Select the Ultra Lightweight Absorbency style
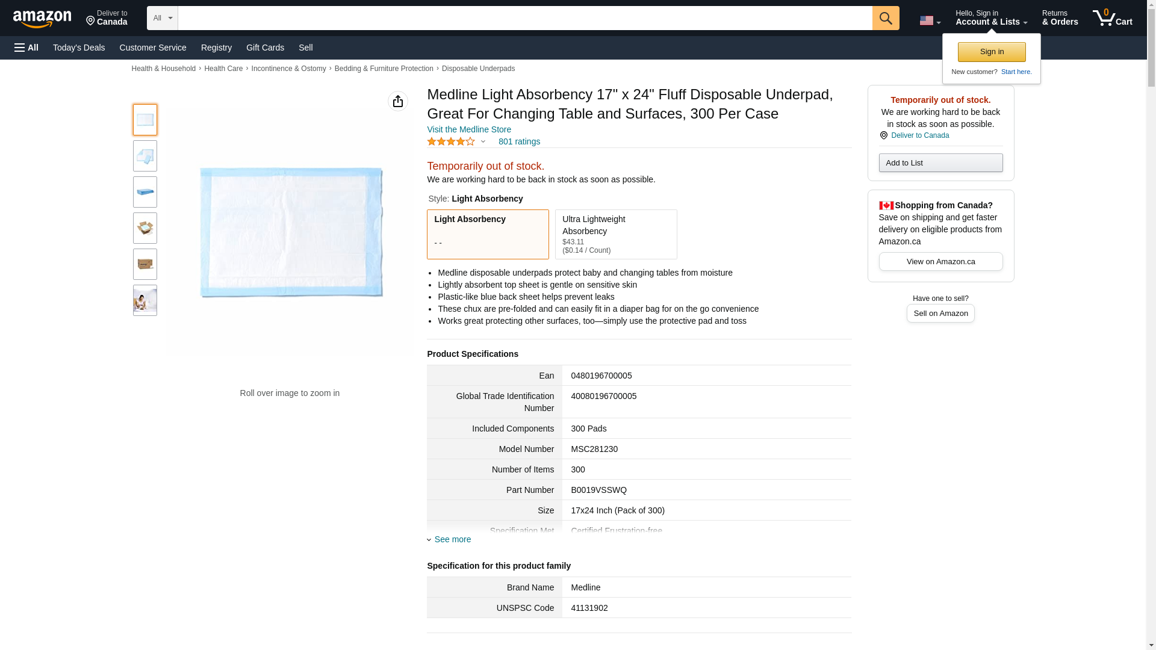1156x650 pixels. pyautogui.click(x=616, y=234)
